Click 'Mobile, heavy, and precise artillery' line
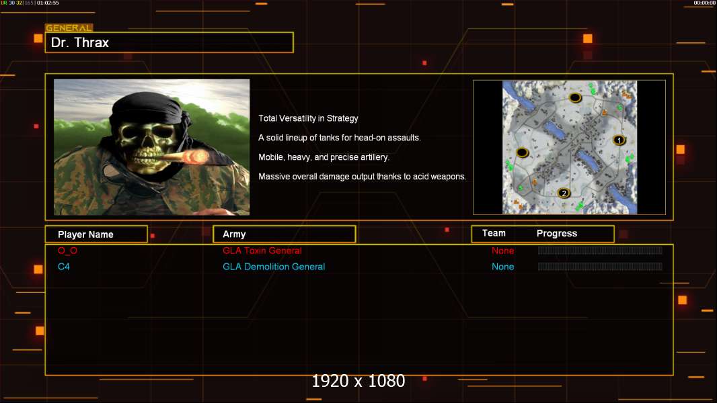Viewport: 717px width, 403px height. pos(324,157)
